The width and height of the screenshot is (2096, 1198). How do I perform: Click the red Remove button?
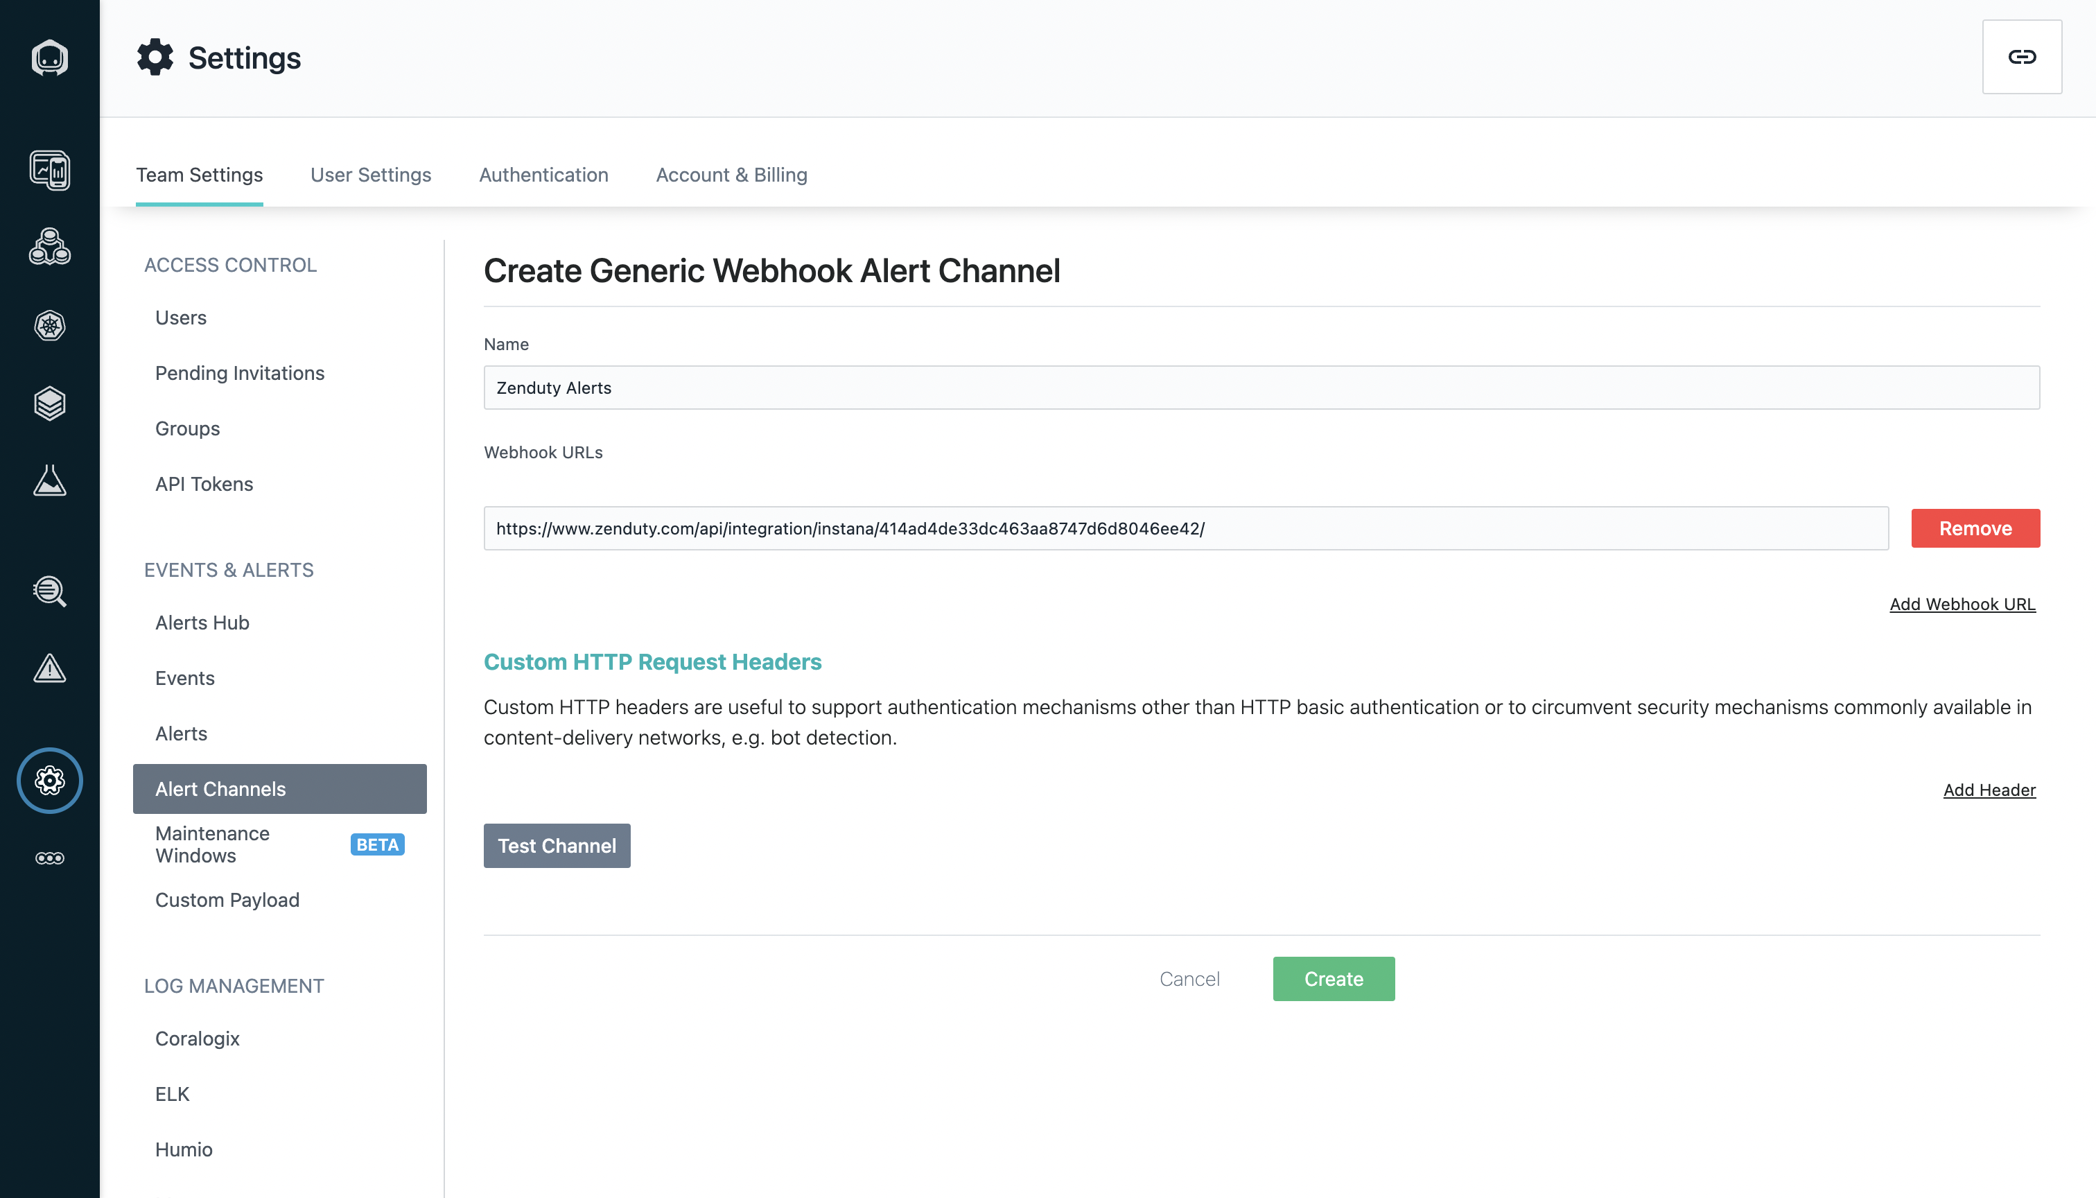pyautogui.click(x=1974, y=528)
